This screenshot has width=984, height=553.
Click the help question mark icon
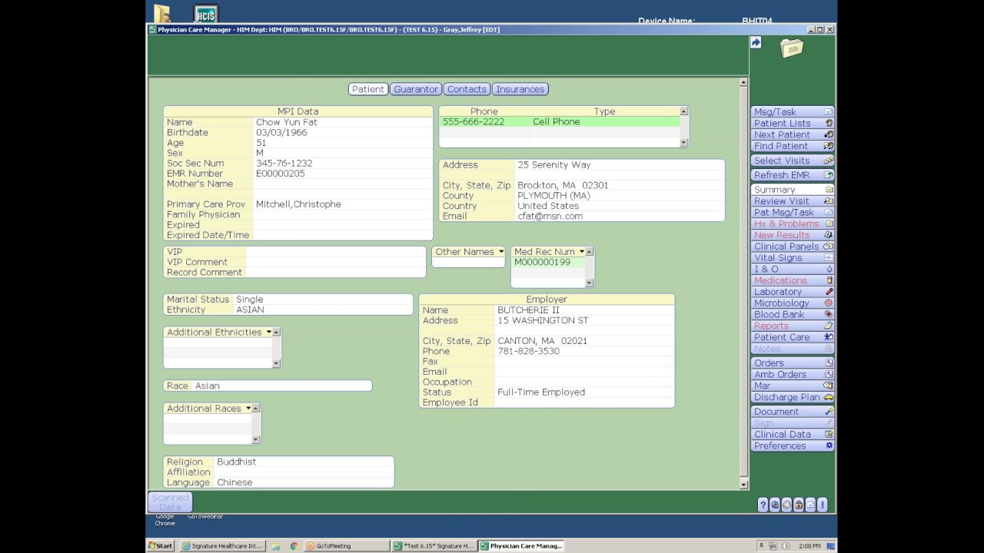pyautogui.click(x=763, y=505)
